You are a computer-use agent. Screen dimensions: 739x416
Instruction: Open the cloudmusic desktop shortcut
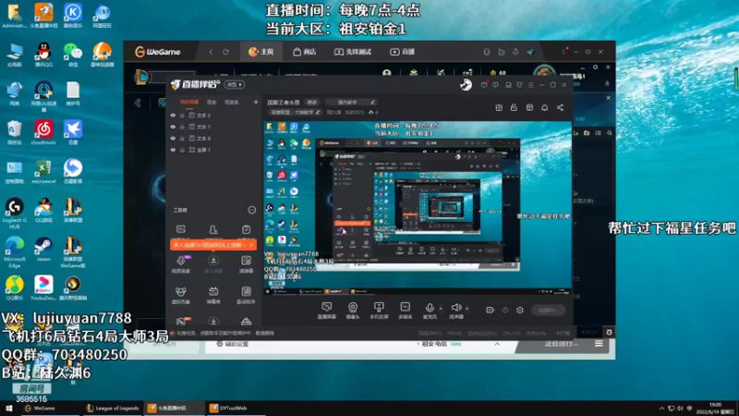point(43,132)
